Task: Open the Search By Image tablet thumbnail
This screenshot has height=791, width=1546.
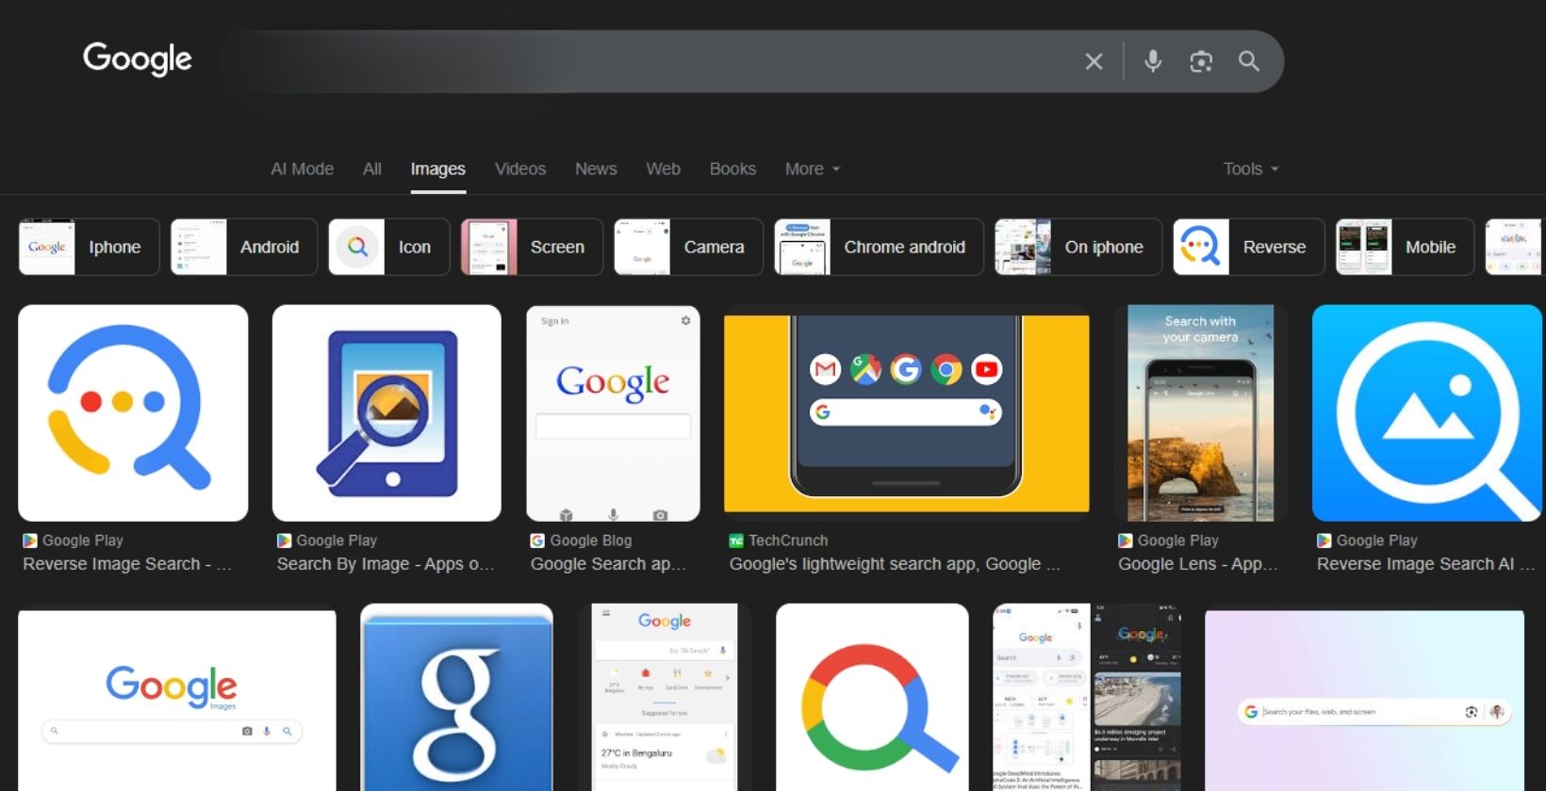Action: [x=386, y=412]
